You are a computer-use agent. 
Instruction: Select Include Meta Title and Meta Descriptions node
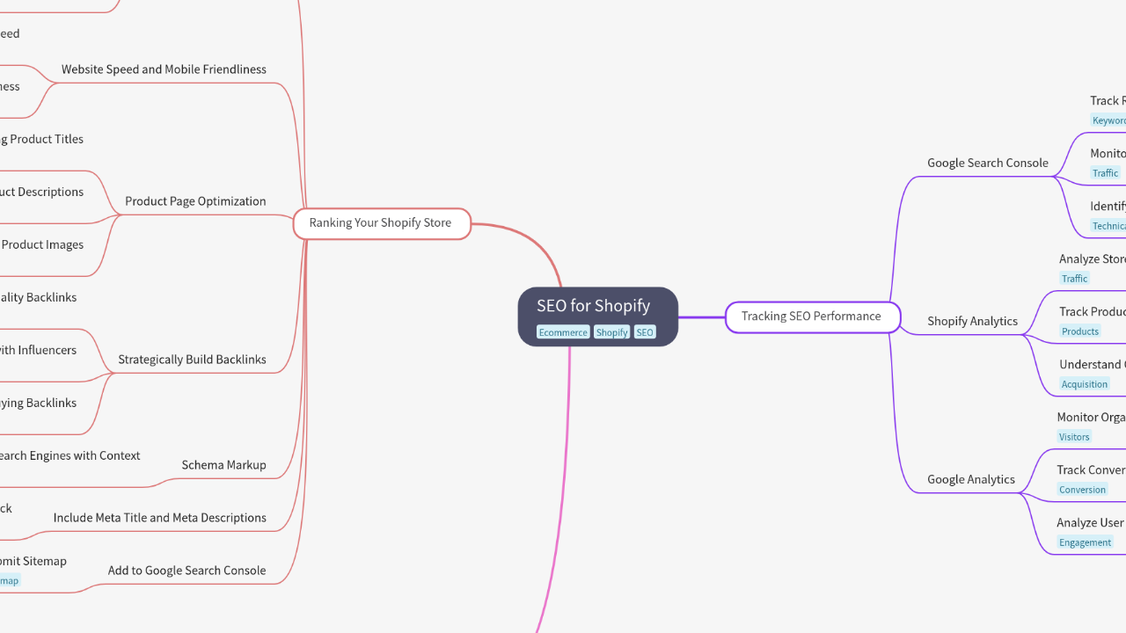[x=159, y=518]
